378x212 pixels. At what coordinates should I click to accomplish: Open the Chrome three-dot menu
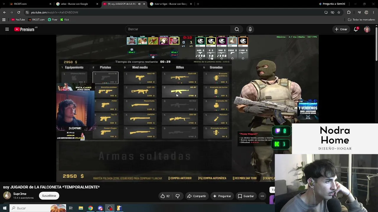[374, 12]
